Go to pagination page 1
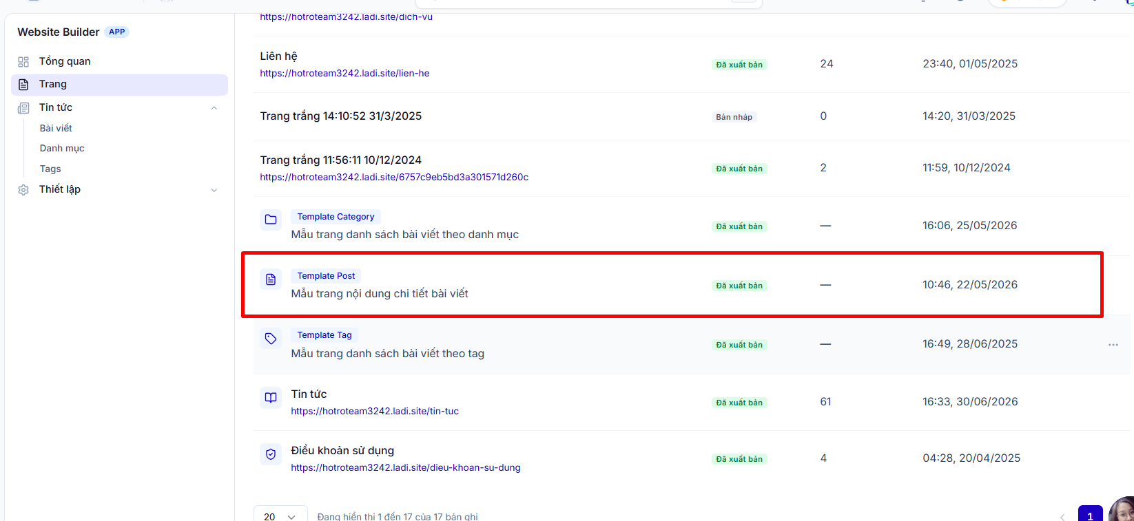This screenshot has height=521, width=1134. [x=1090, y=515]
